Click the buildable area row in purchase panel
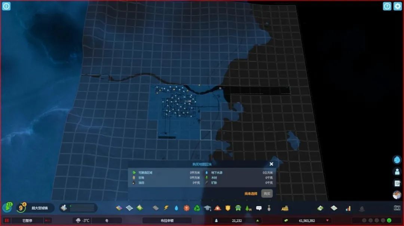The width and height of the screenshot is (404, 226). (166, 173)
